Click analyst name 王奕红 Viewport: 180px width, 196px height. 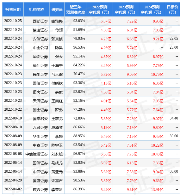(x=57, y=101)
